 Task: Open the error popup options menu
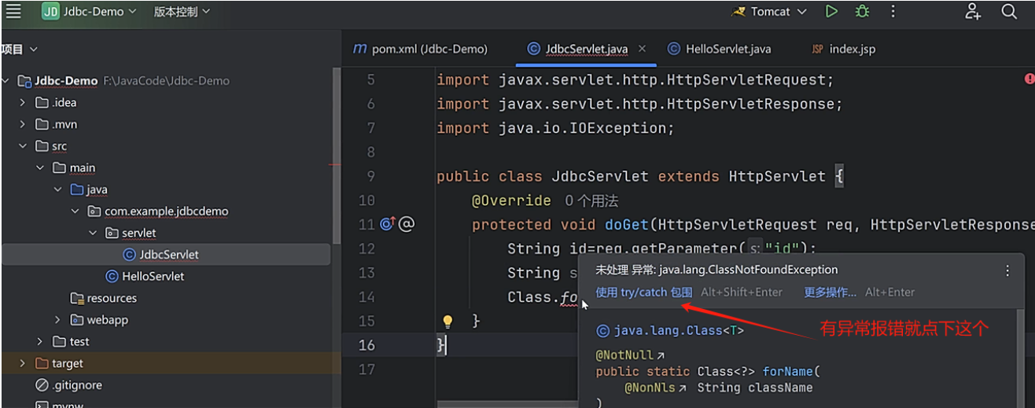pos(1007,270)
